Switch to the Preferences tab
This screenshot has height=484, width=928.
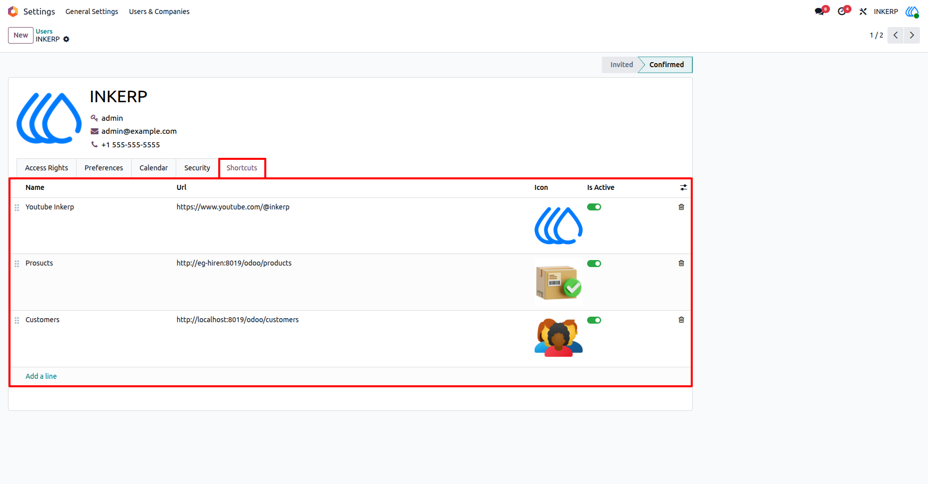tap(104, 168)
